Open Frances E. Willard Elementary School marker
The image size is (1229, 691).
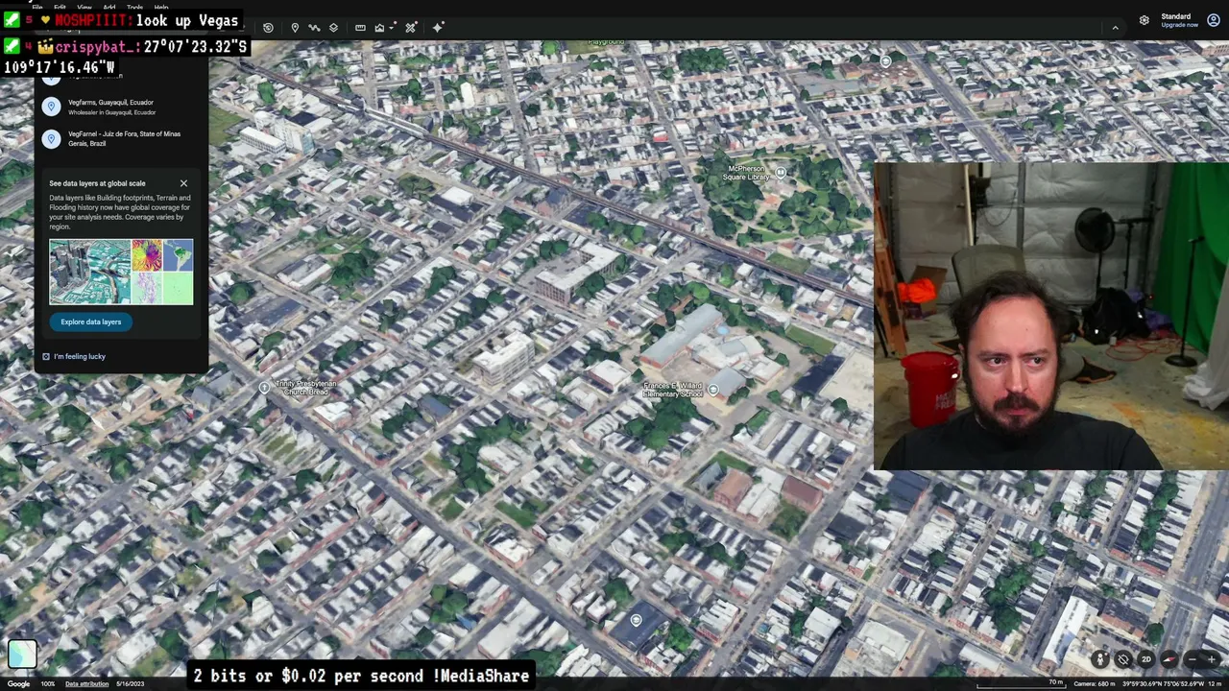coord(712,390)
